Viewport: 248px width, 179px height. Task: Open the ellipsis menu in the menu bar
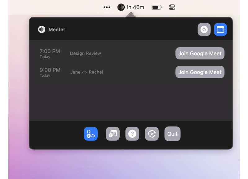click(107, 7)
